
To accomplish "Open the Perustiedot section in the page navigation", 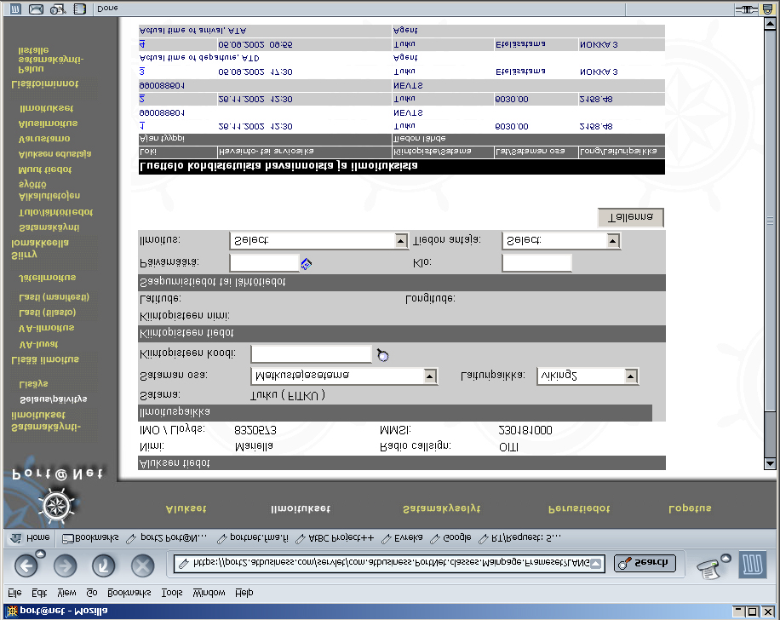I will click(578, 508).
